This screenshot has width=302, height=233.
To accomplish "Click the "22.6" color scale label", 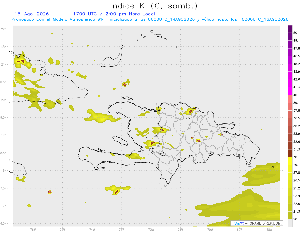I will coord(297,204).
